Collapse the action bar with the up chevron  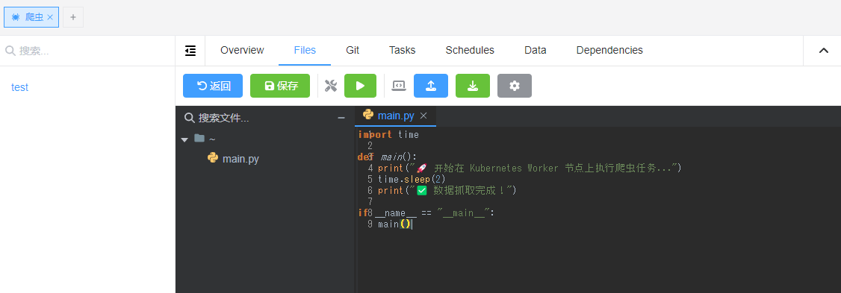[823, 51]
